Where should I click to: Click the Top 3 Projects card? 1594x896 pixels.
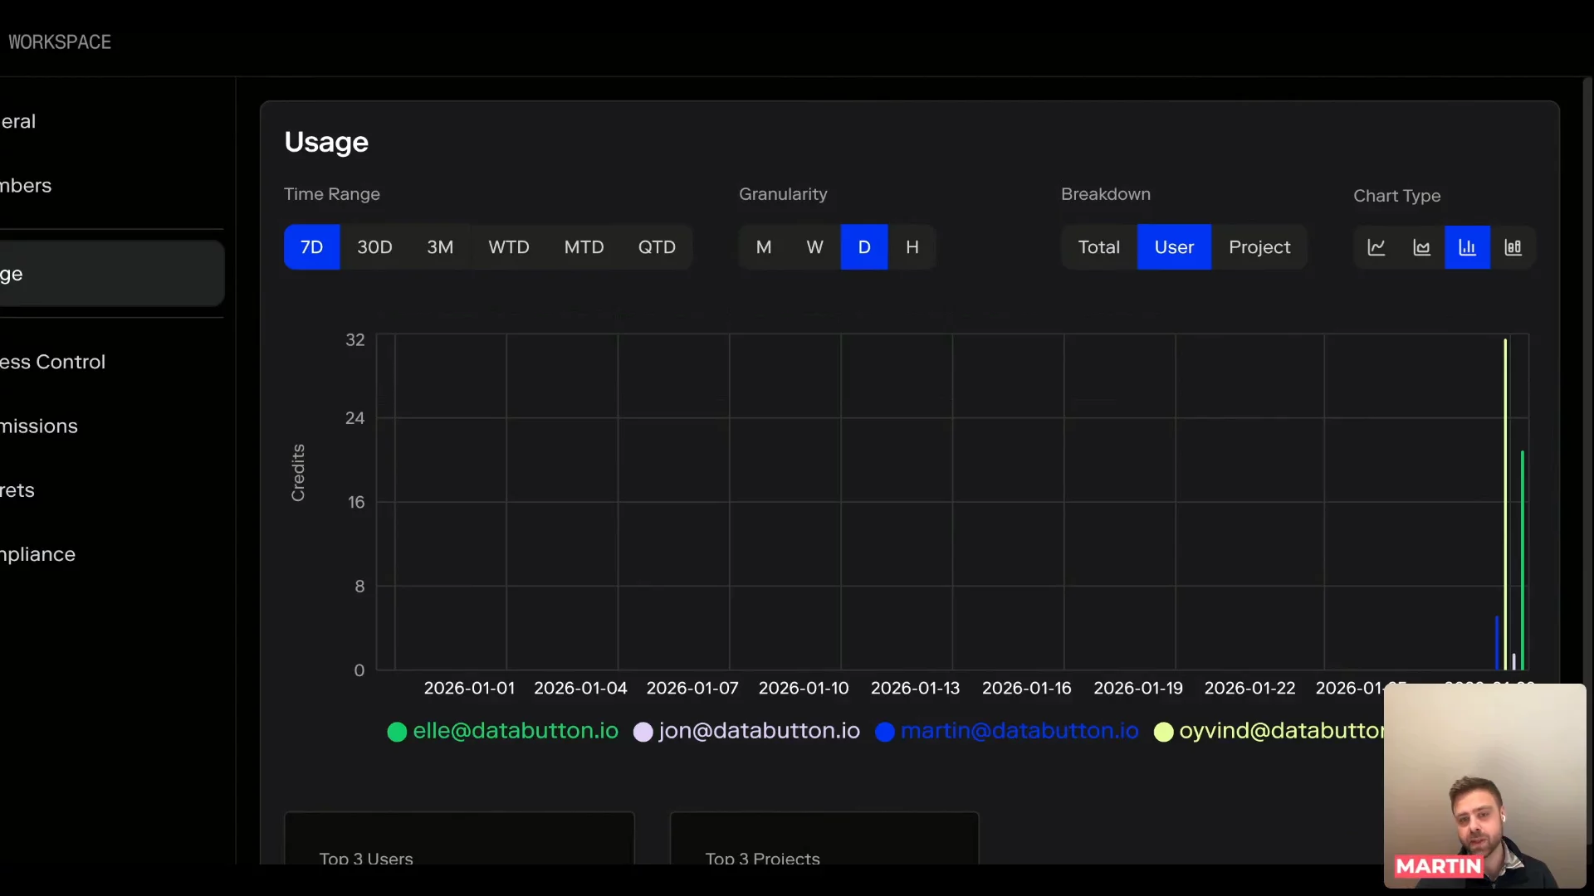(824, 840)
